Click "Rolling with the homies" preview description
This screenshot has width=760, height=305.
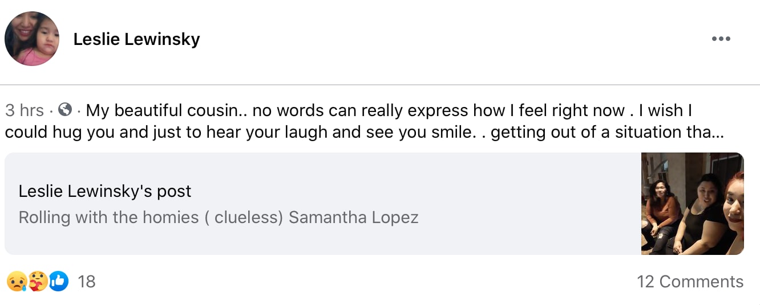[108, 217]
